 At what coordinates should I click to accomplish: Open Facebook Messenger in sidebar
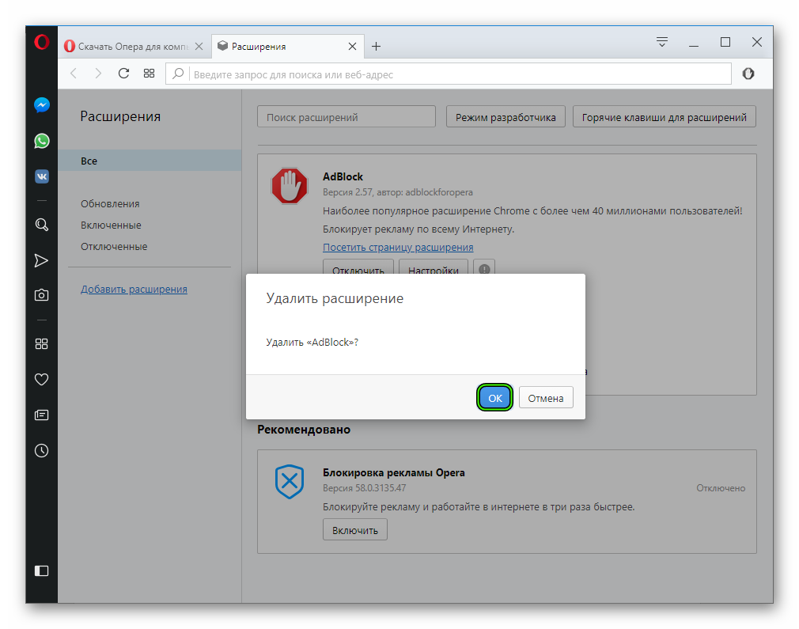click(42, 105)
